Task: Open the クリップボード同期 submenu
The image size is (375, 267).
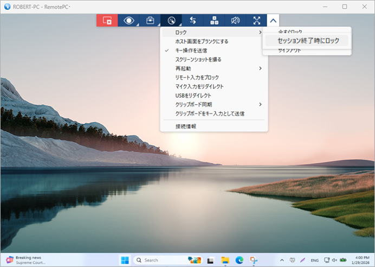Action: 214,104
